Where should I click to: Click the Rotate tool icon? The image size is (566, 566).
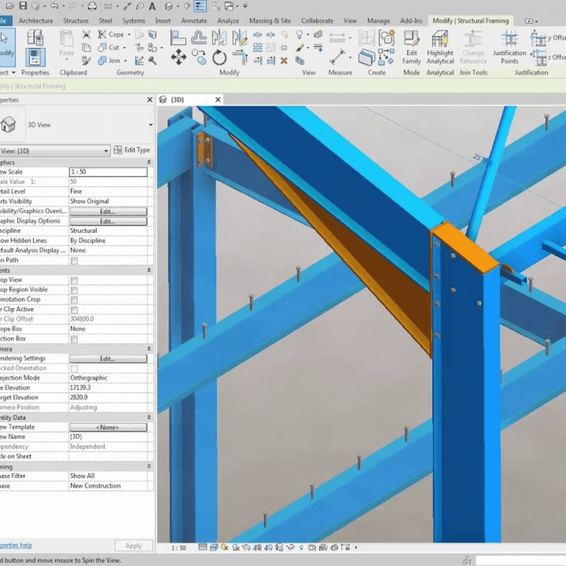coord(219,58)
